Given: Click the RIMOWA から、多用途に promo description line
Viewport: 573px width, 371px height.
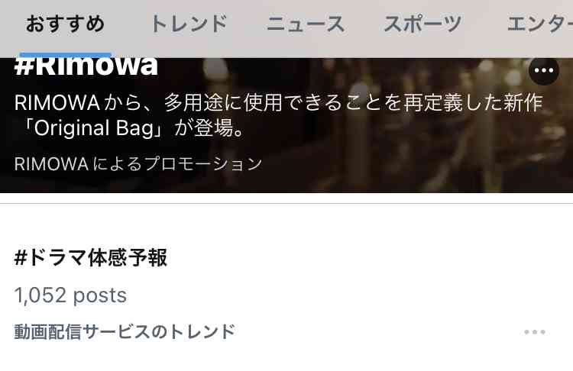Looking at the screenshot, I should pyautogui.click(x=279, y=102).
